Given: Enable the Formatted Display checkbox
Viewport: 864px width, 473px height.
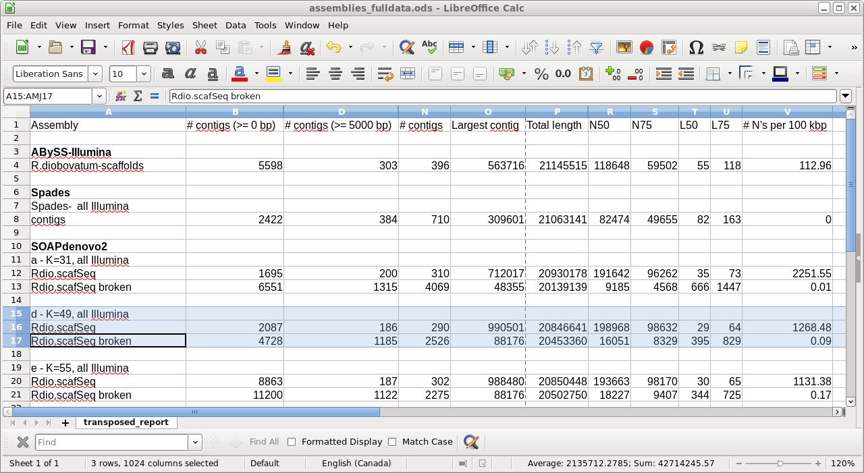Looking at the screenshot, I should click(292, 442).
